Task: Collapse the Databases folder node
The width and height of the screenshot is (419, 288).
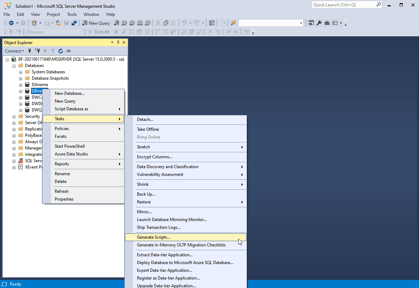Action: tap(14, 66)
